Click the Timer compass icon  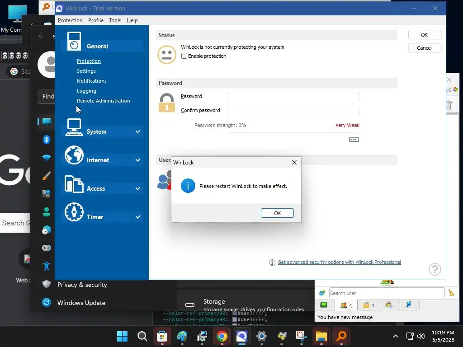coord(74,212)
